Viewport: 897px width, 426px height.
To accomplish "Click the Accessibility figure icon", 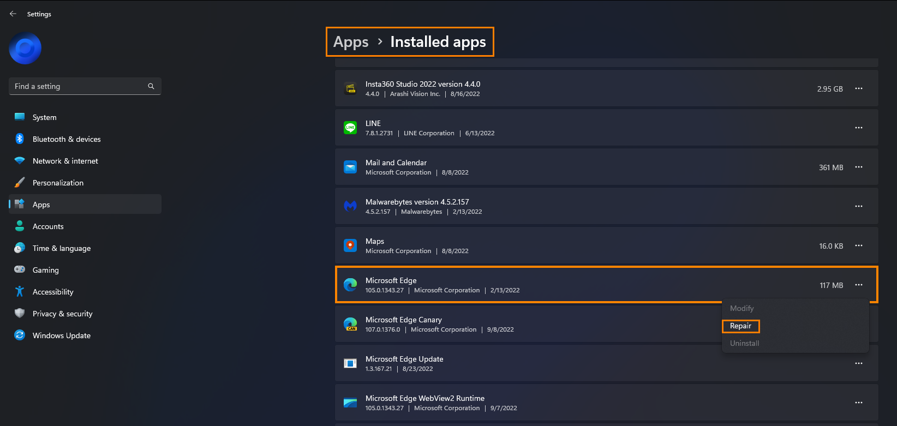I will 20,291.
